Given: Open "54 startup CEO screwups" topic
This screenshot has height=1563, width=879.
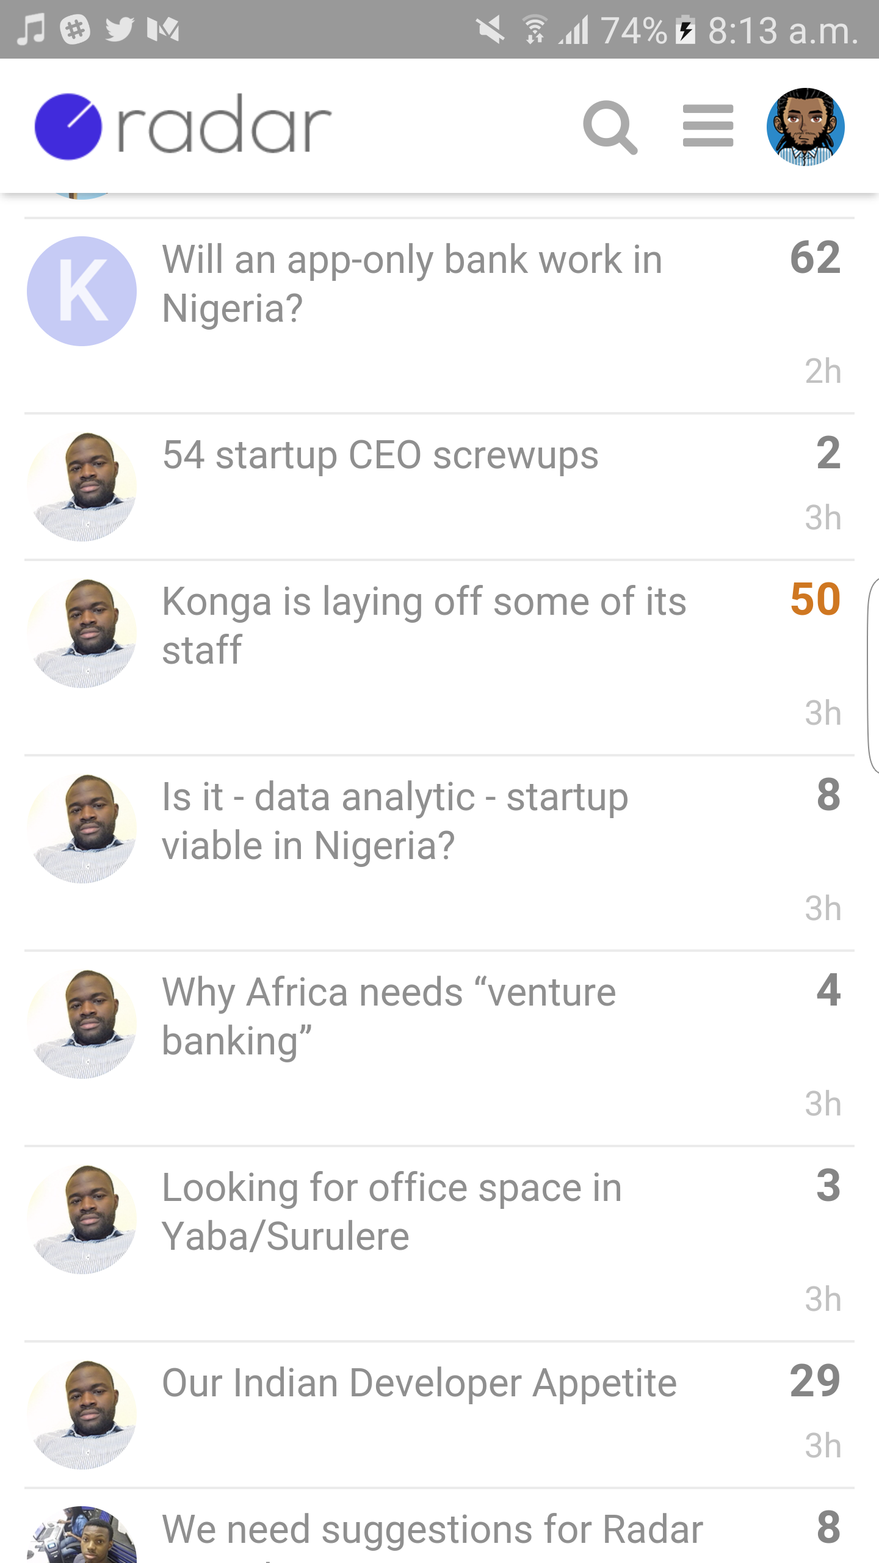Looking at the screenshot, I should click(380, 455).
